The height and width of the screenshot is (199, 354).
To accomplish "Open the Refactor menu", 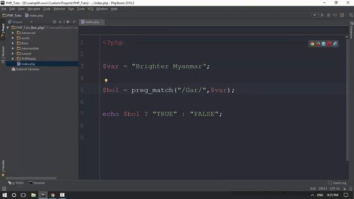I will click(59, 9).
